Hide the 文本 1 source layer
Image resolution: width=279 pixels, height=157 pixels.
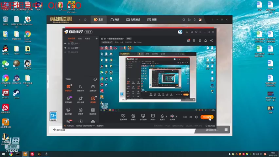[65, 43]
